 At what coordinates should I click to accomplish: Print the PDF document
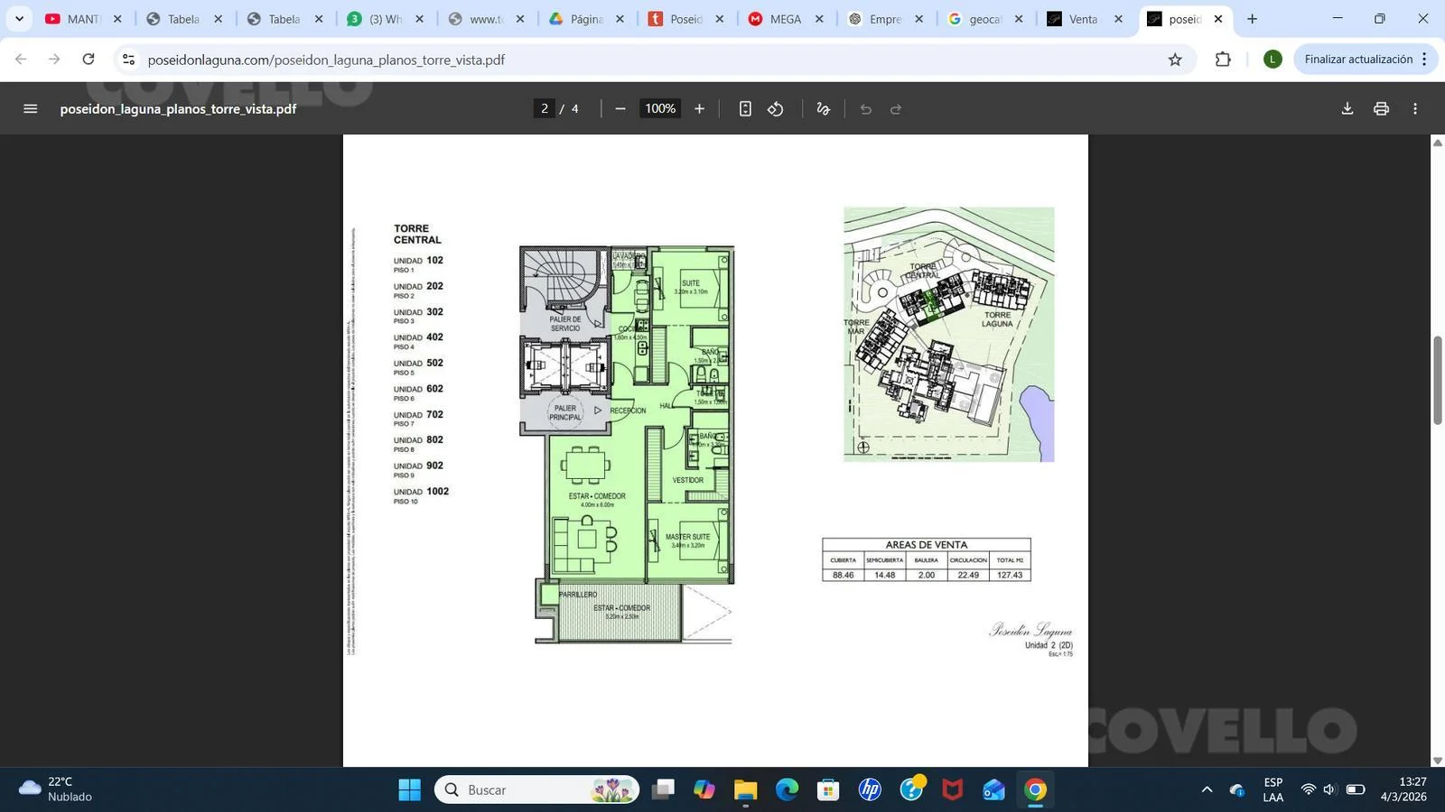pyautogui.click(x=1381, y=108)
